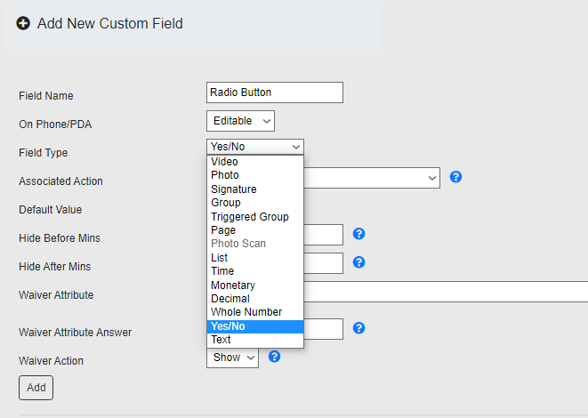The width and height of the screenshot is (588, 418).
Task: Click the Field Name text box
Action: click(x=274, y=92)
